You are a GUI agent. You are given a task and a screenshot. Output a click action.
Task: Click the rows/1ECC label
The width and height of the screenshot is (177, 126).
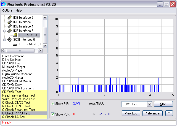point(97,103)
